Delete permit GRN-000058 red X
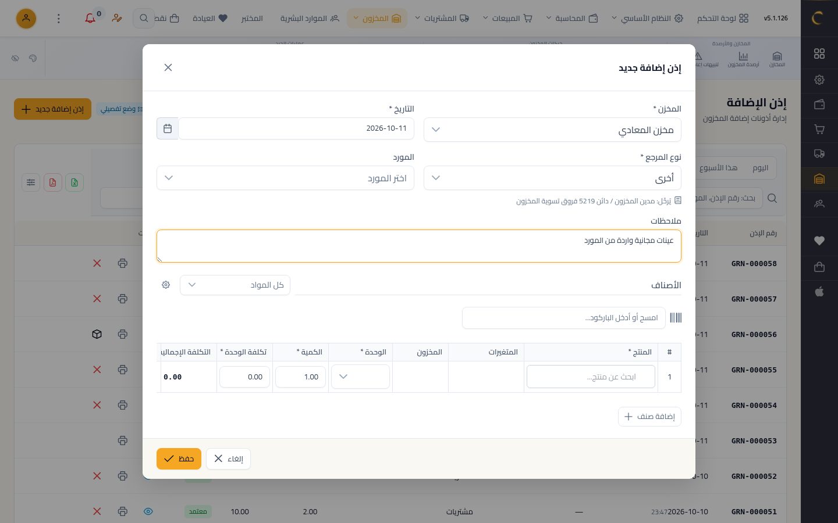Viewport: 838px width, 523px height. click(x=97, y=263)
